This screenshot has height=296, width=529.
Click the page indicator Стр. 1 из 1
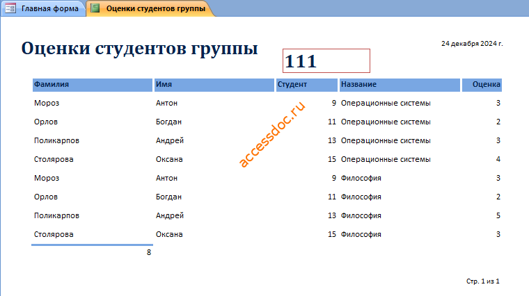(483, 281)
